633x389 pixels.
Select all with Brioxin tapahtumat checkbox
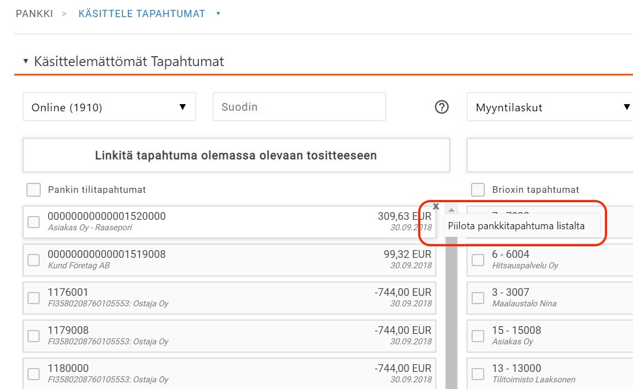(x=478, y=190)
